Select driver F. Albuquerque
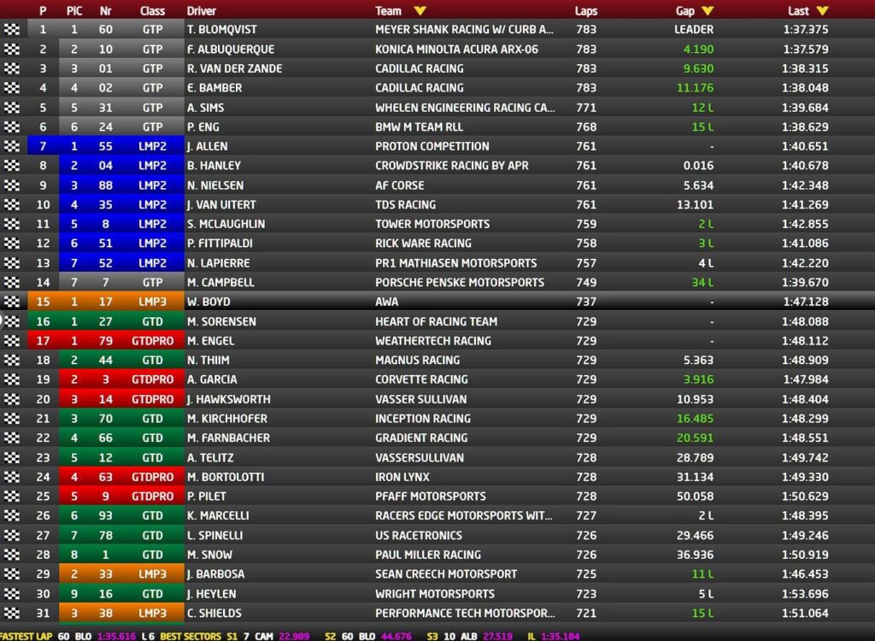Viewport: 875px width, 641px height. [231, 49]
